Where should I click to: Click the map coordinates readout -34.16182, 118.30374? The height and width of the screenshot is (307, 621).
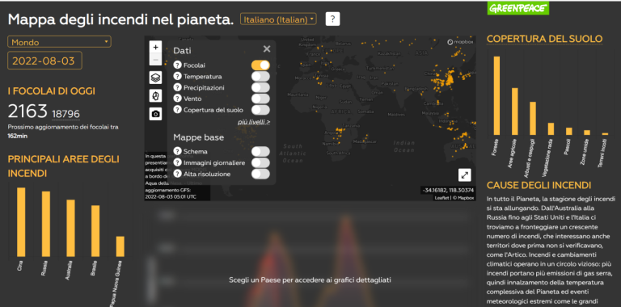coord(447,191)
